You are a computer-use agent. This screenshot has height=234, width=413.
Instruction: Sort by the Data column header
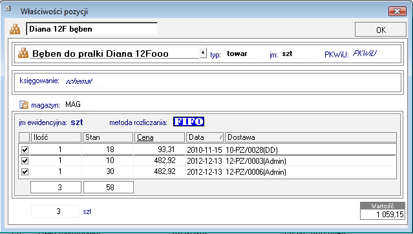(x=205, y=137)
